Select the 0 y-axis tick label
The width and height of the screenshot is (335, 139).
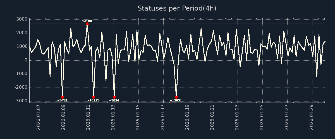26,60
